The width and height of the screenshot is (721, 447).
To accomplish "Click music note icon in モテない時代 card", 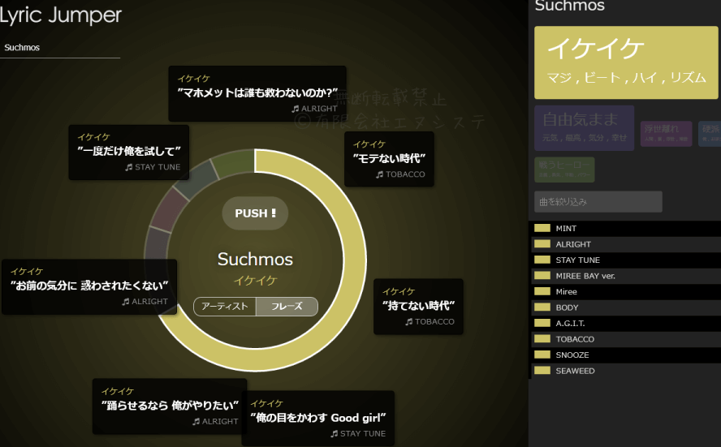I will (380, 174).
